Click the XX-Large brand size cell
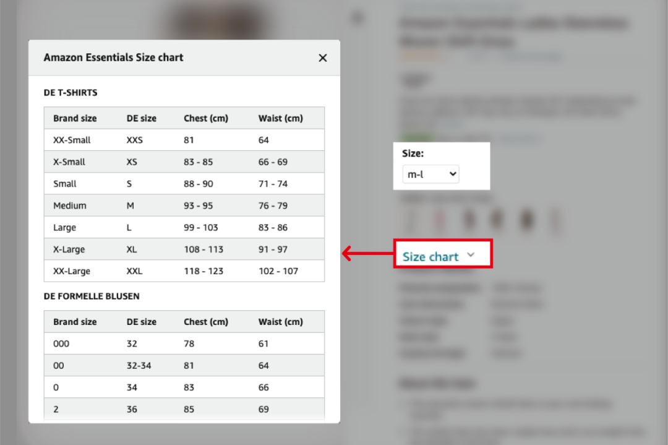 tap(72, 271)
